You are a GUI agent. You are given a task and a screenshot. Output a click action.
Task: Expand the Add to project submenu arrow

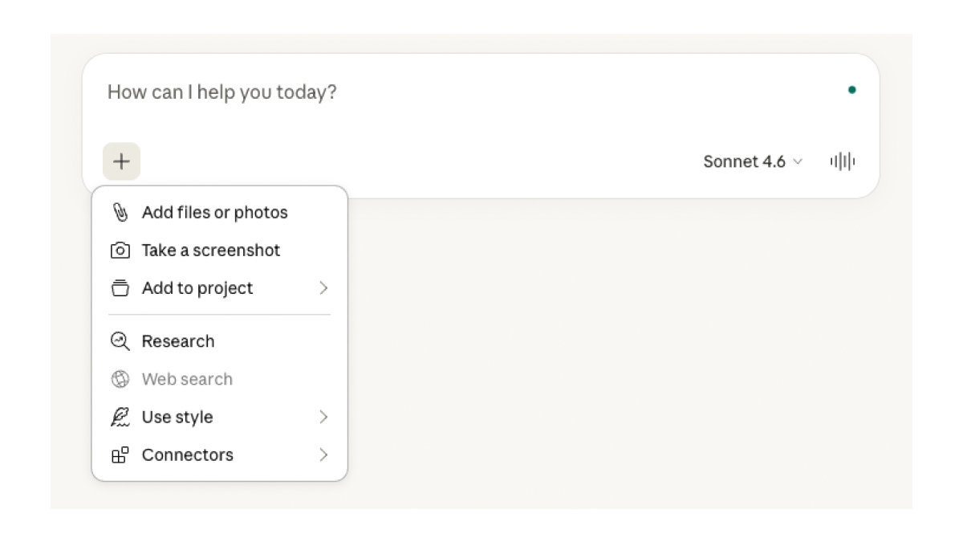click(323, 288)
